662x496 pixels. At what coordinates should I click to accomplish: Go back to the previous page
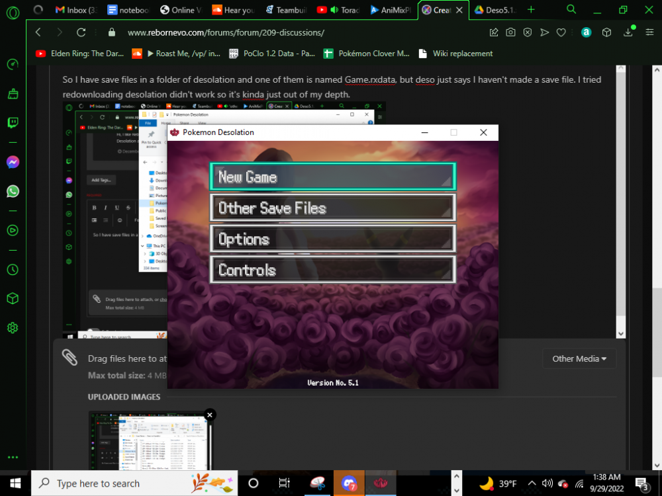[x=38, y=32]
